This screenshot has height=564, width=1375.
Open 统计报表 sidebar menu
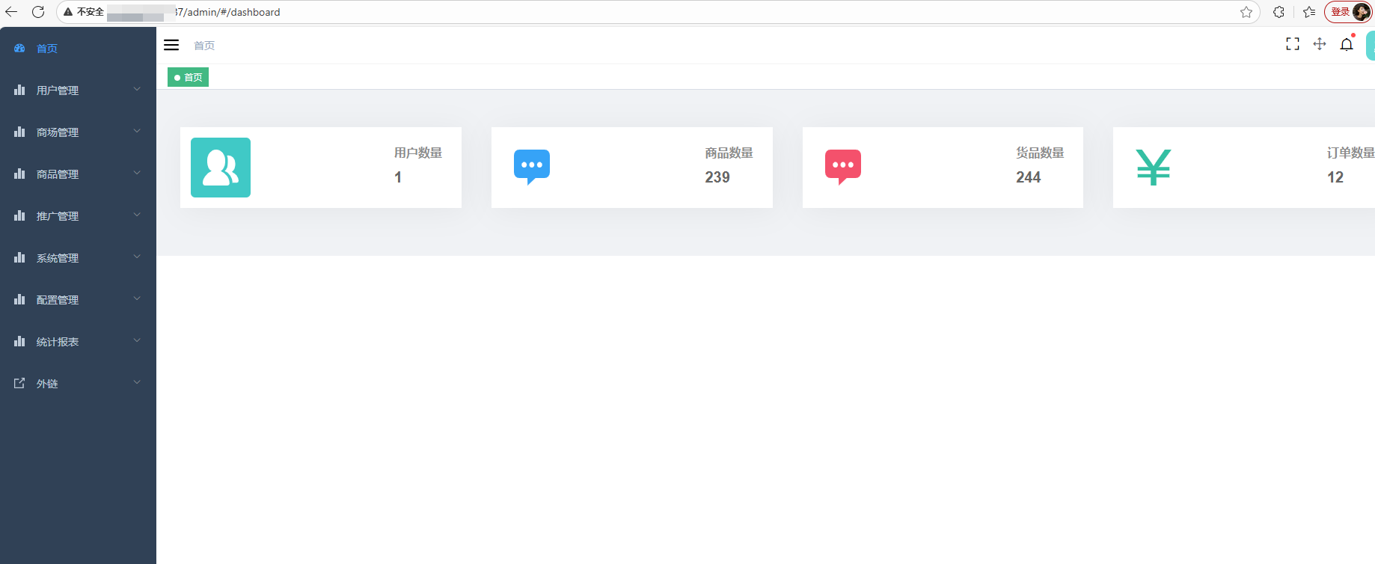coord(78,342)
